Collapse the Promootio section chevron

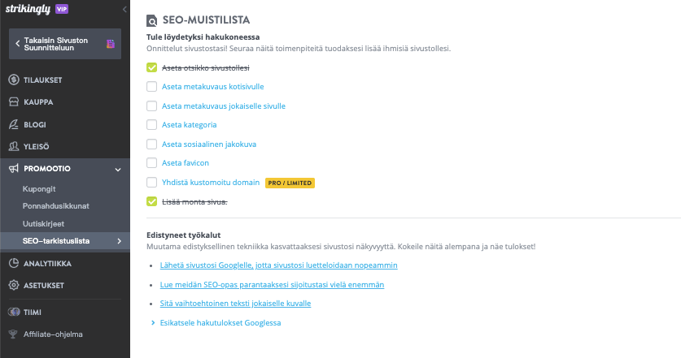point(118,170)
